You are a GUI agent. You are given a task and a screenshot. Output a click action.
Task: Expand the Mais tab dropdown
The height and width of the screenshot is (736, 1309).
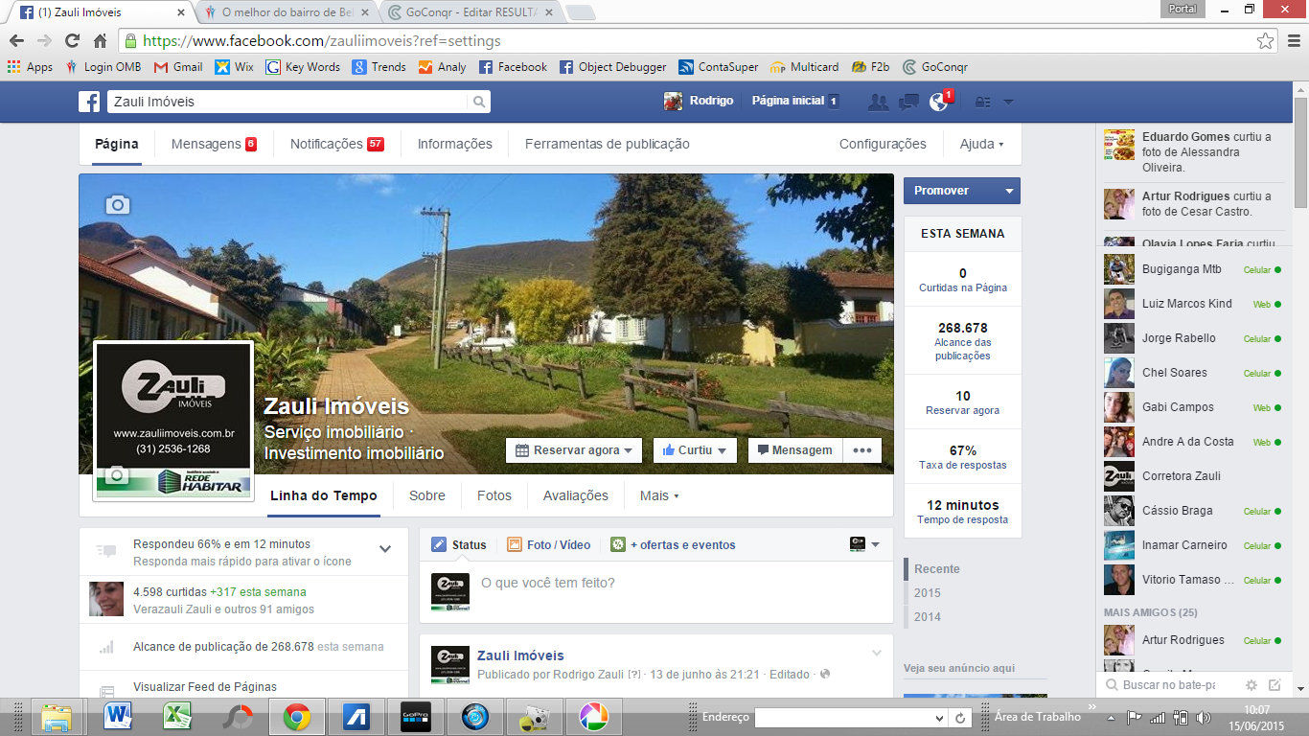[x=659, y=496]
